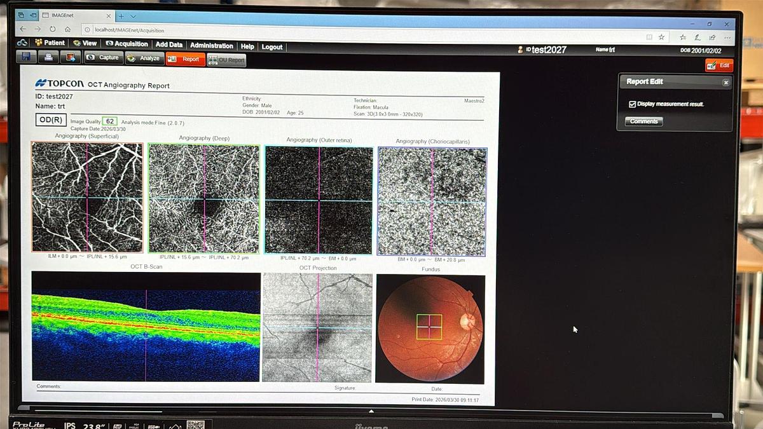Open the Acquisition menu

pyautogui.click(x=127, y=44)
